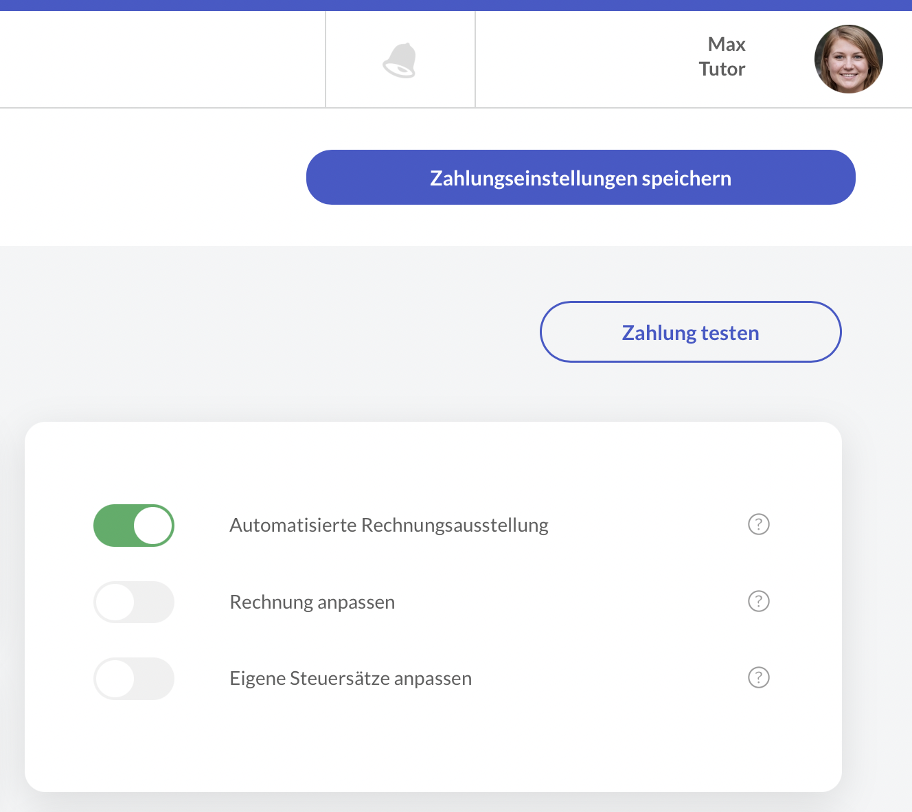The width and height of the screenshot is (912, 812).
Task: Select the Rechnung anpassen label text
Action: pyautogui.click(x=312, y=602)
